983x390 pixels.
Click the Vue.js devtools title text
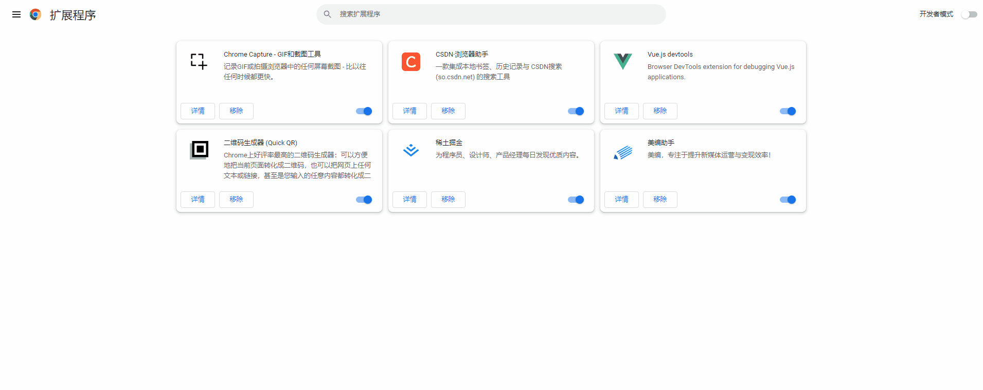click(x=670, y=54)
